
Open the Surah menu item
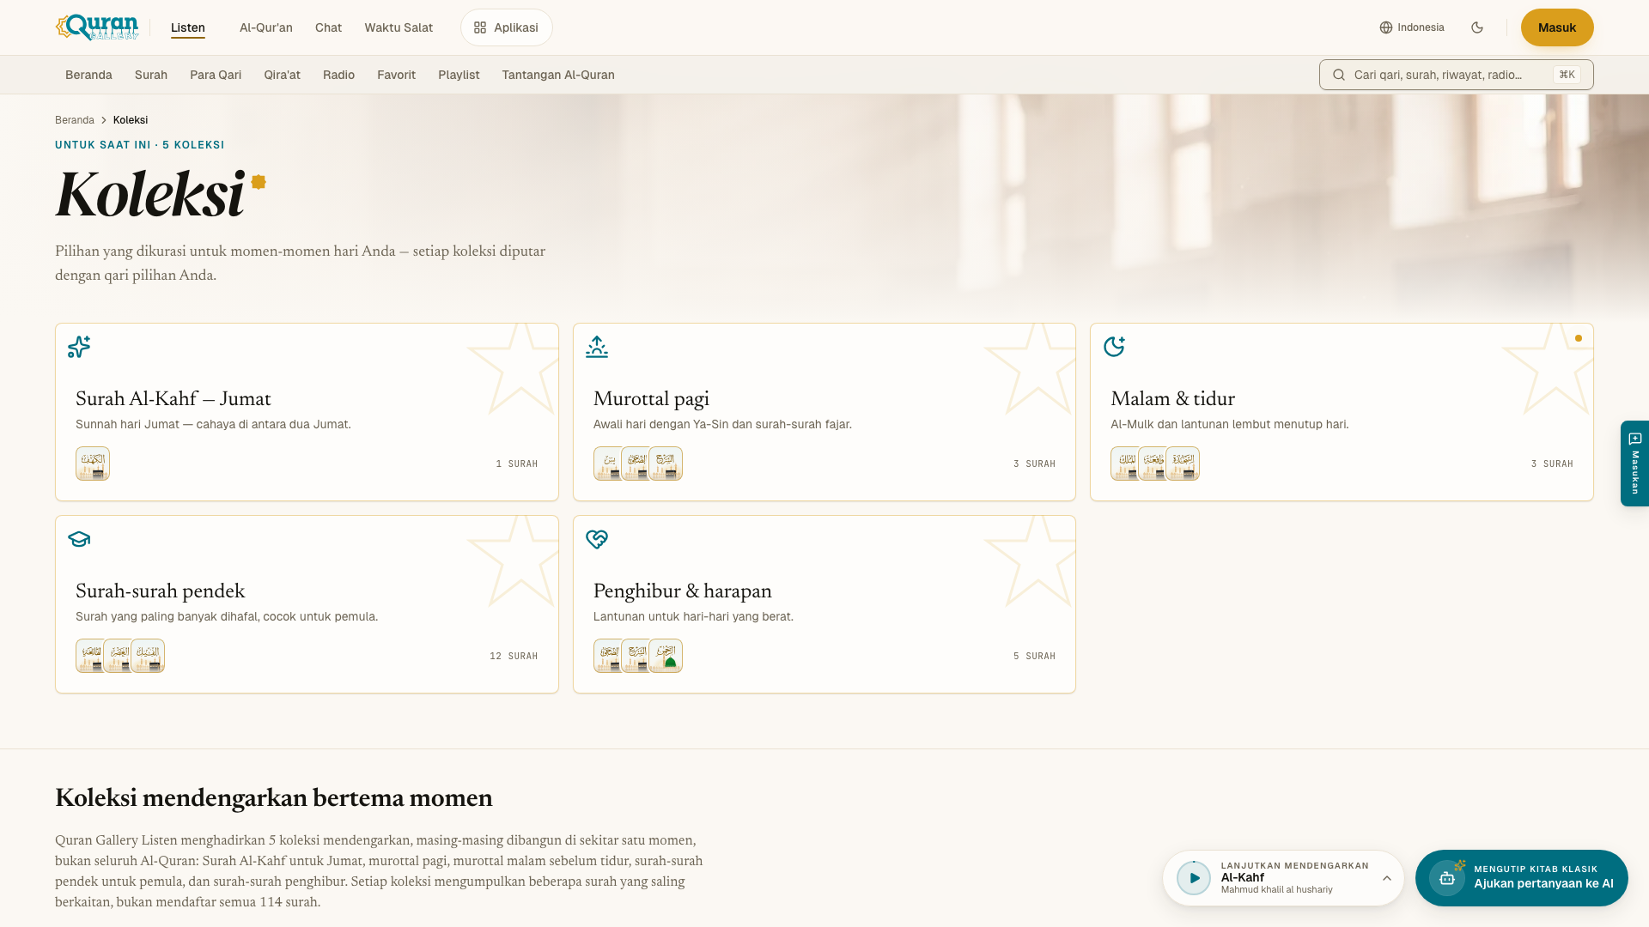pyautogui.click(x=151, y=75)
